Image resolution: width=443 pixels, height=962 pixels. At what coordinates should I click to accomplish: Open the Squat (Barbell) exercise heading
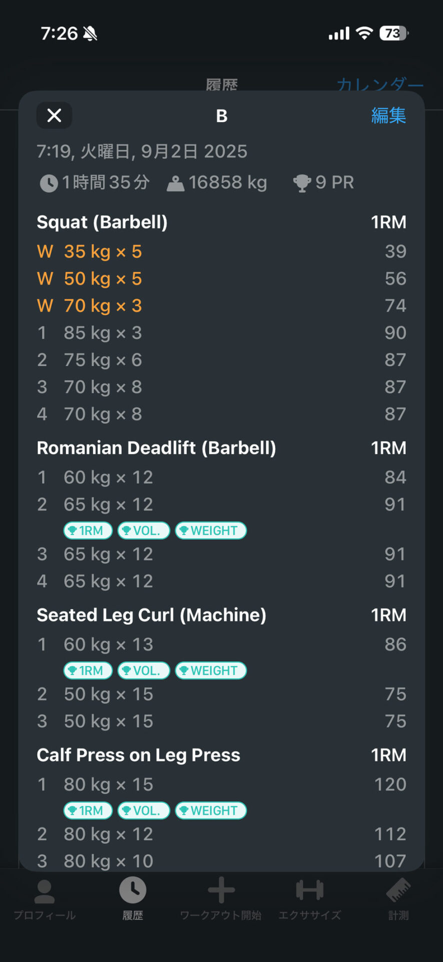[102, 222]
